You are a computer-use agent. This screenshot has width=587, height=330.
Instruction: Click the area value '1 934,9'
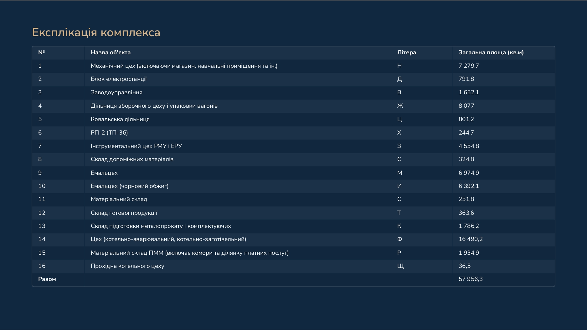(x=469, y=253)
